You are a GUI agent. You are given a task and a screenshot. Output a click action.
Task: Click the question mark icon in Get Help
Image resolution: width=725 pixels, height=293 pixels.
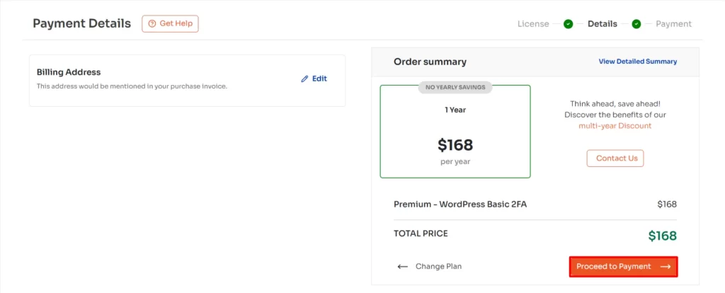(x=152, y=23)
